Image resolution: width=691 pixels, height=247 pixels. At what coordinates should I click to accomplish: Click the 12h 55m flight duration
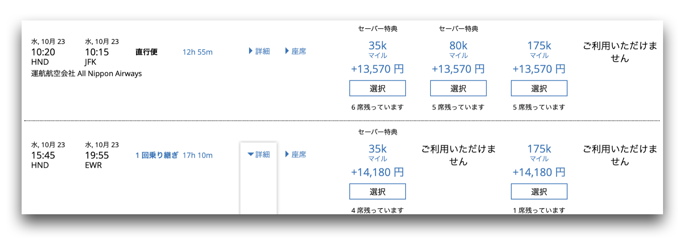tap(198, 52)
